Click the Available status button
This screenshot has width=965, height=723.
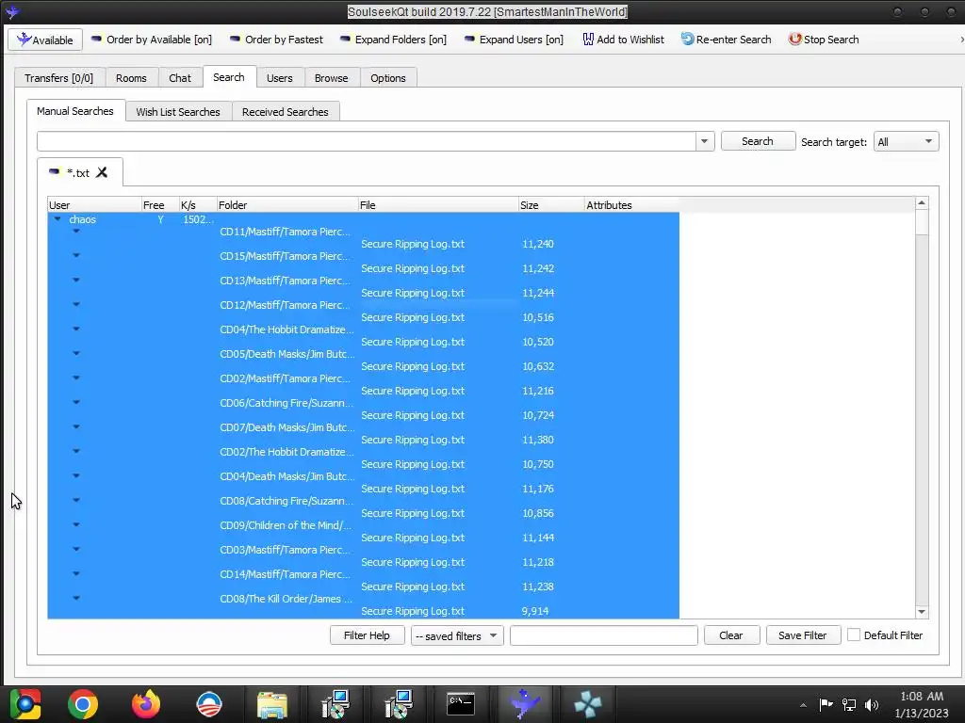tap(45, 40)
